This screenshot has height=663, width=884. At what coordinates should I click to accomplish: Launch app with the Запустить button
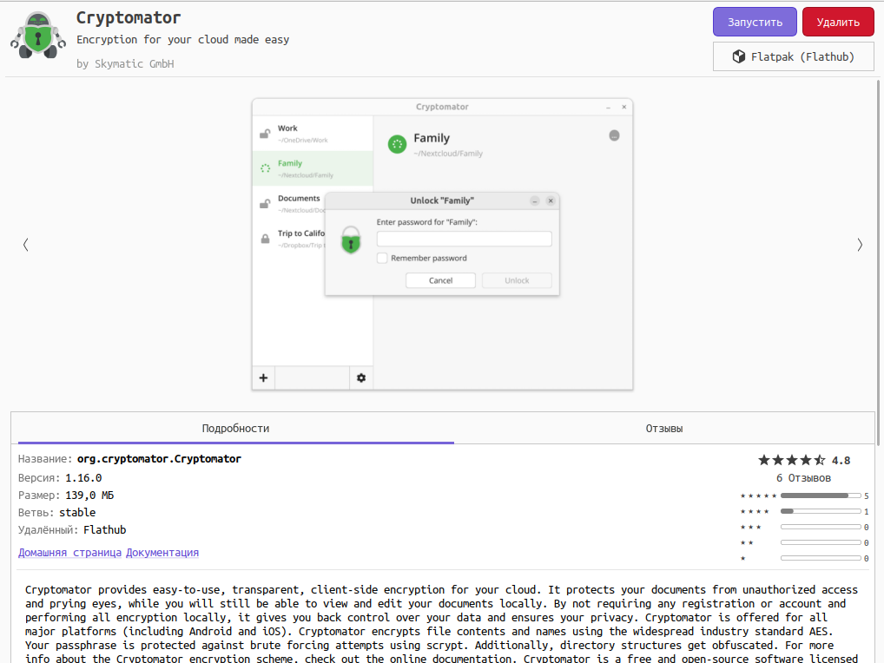coord(755,22)
